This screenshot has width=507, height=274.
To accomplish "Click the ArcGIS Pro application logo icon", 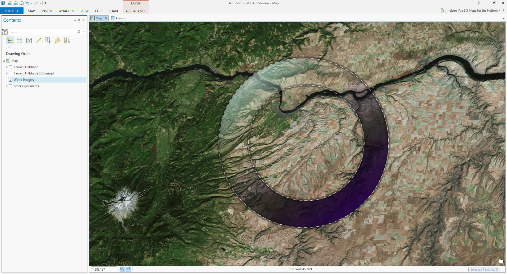I will click(3, 3).
